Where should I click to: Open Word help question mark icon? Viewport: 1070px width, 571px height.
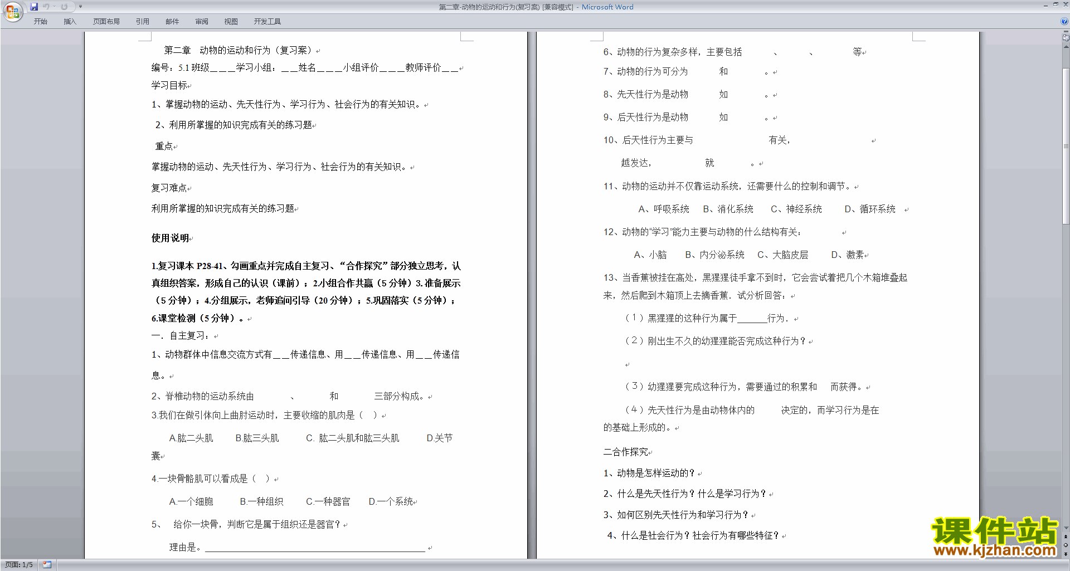coord(1064,21)
